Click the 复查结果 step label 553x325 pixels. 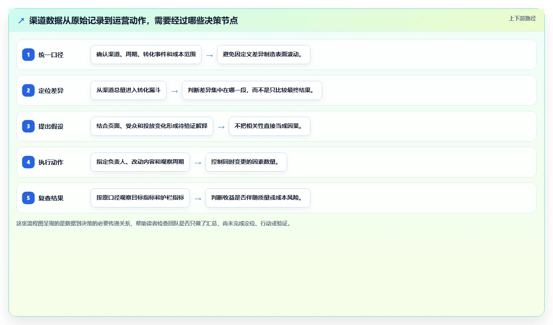51,198
